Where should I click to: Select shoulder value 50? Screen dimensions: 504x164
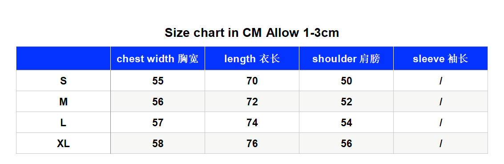point(347,81)
